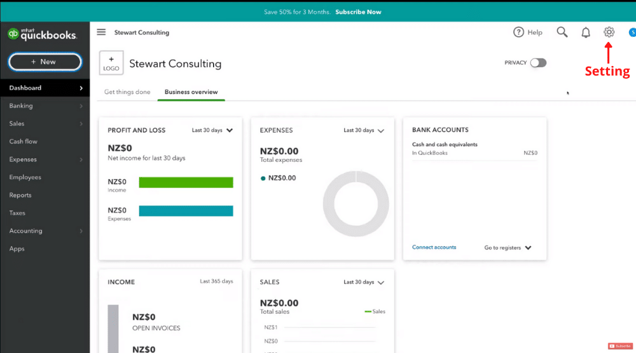Open Taxes in the sidebar
Image resolution: width=636 pixels, height=353 pixels.
(x=45, y=213)
